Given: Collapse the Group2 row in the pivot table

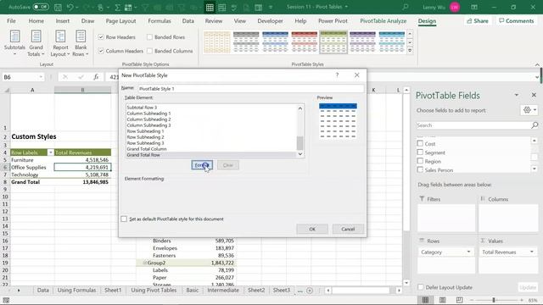Looking at the screenshot, I should click(145, 263).
